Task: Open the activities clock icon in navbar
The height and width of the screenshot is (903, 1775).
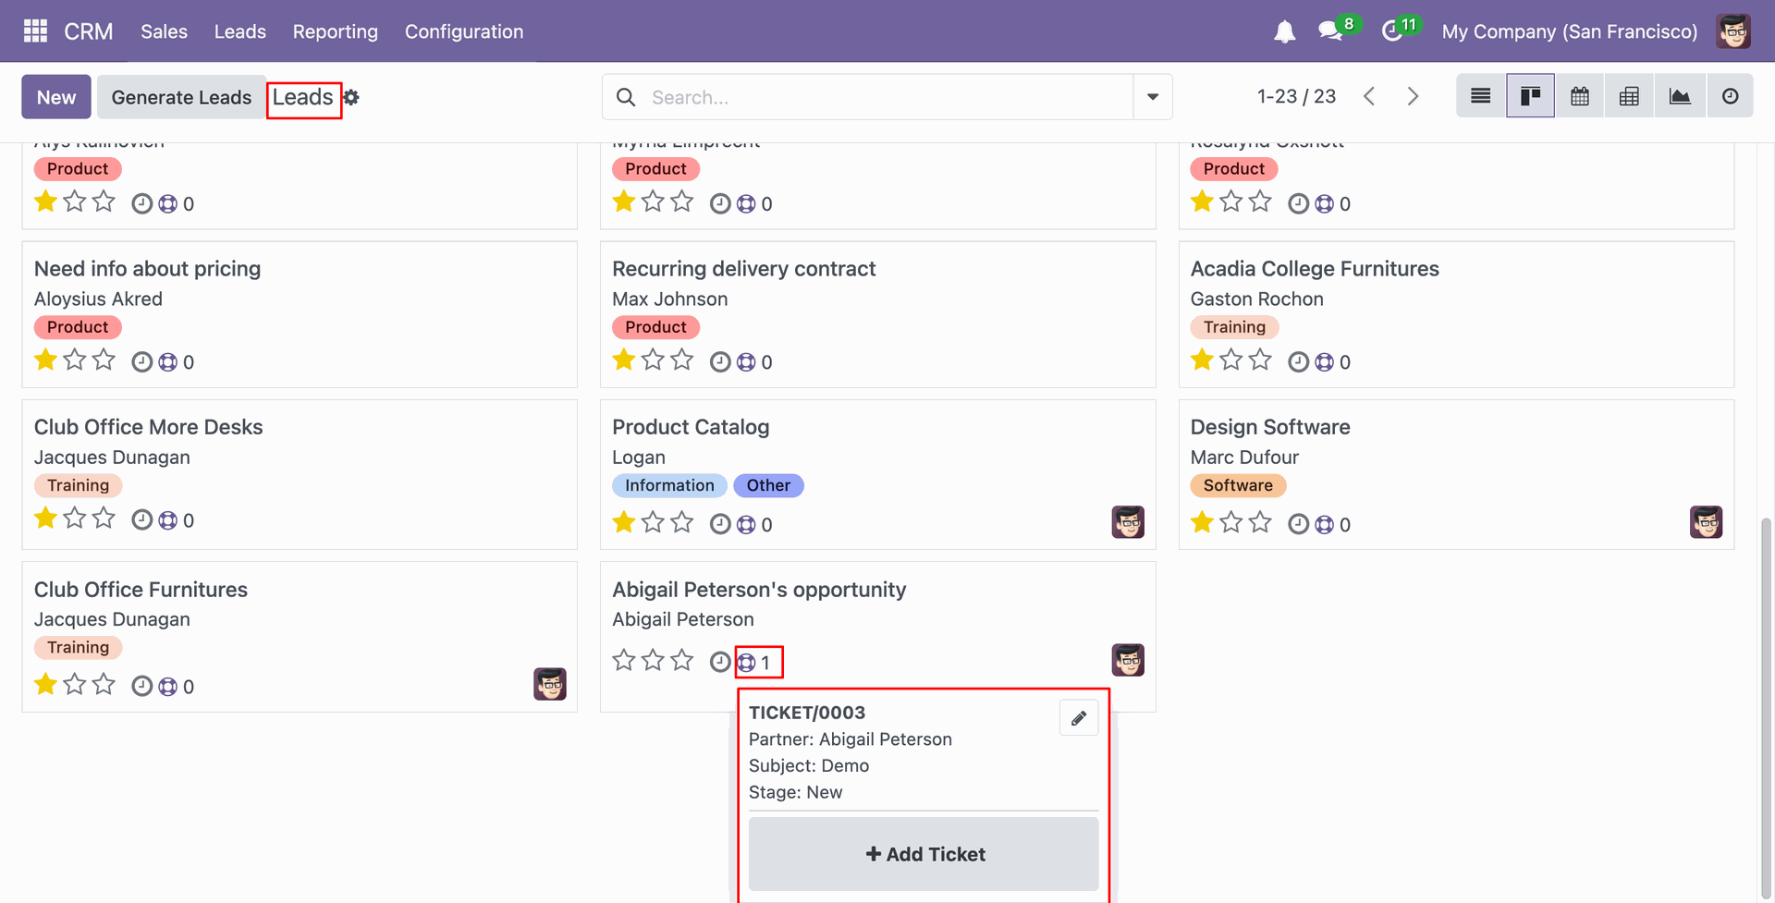Action: (1392, 31)
